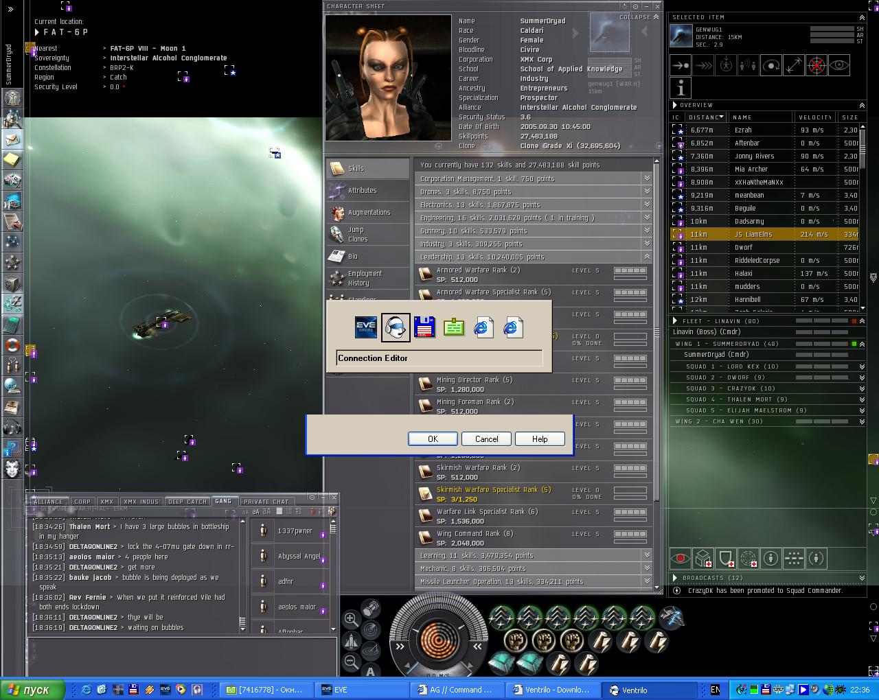
Task: Click the chat message input box
Action: pos(182,655)
